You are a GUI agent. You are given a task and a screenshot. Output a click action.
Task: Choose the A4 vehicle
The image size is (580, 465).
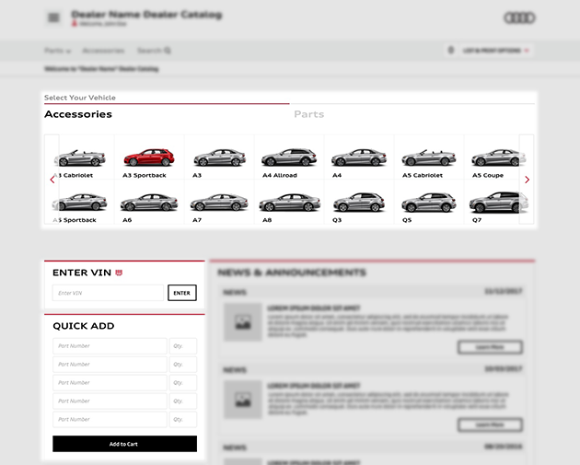[x=359, y=157]
